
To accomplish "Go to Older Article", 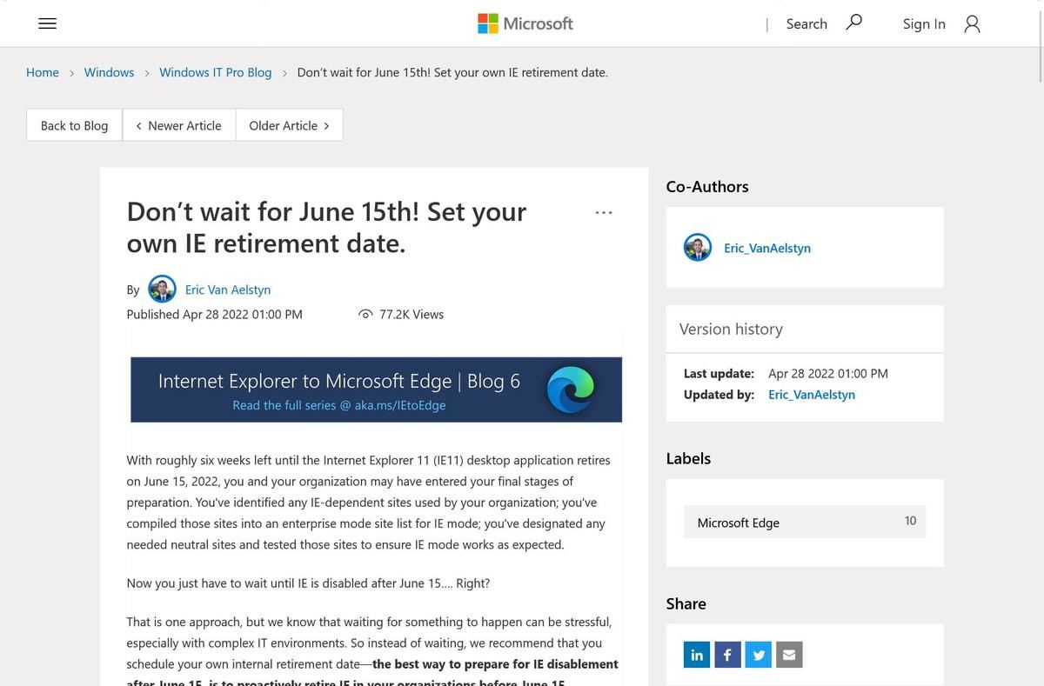I will pyautogui.click(x=289, y=125).
